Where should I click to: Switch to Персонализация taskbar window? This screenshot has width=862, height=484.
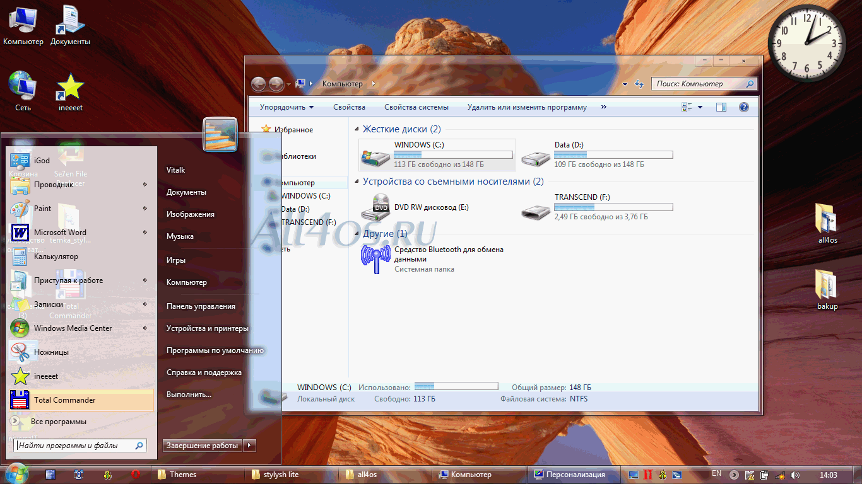click(574, 475)
